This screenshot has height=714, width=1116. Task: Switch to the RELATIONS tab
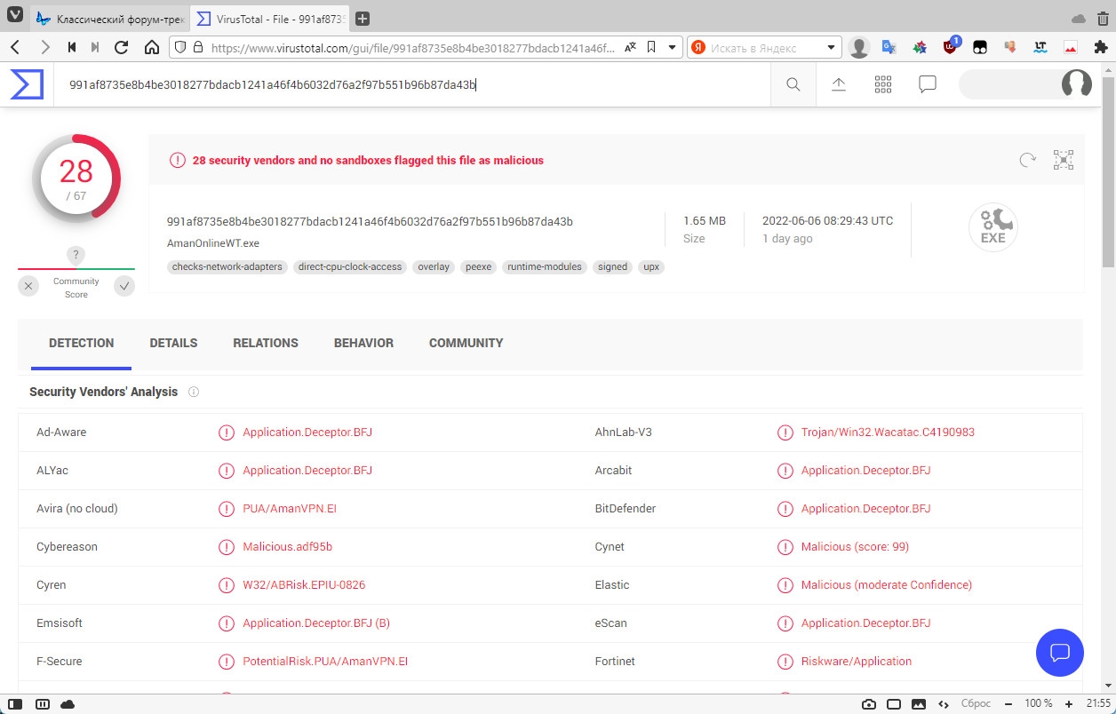pos(266,343)
